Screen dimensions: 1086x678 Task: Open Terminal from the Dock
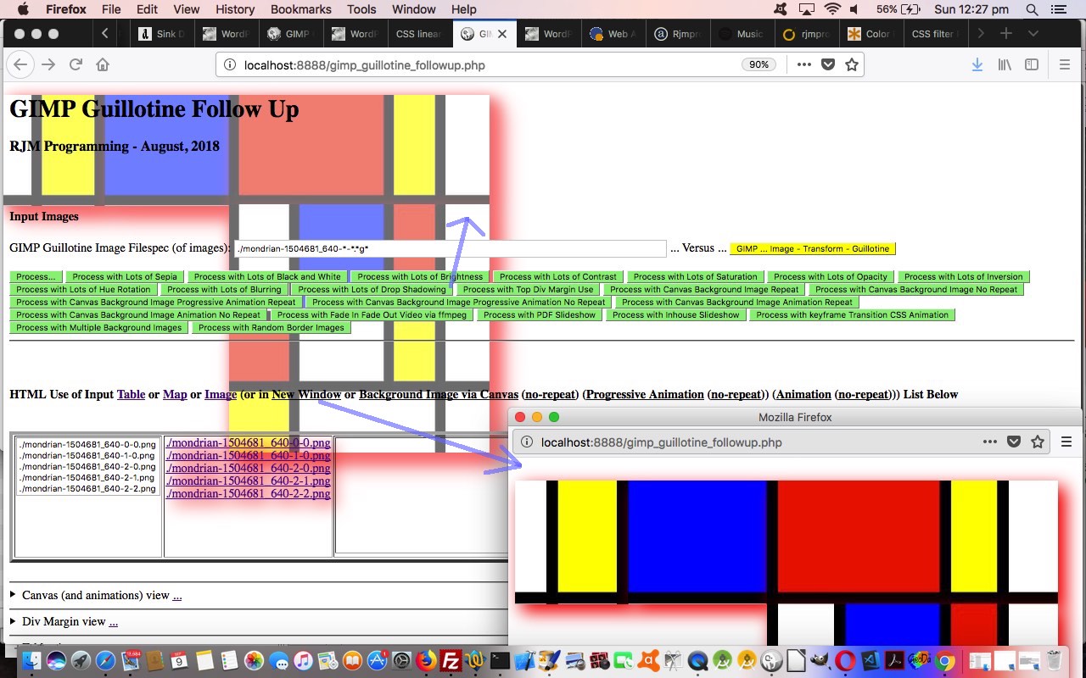point(501,660)
